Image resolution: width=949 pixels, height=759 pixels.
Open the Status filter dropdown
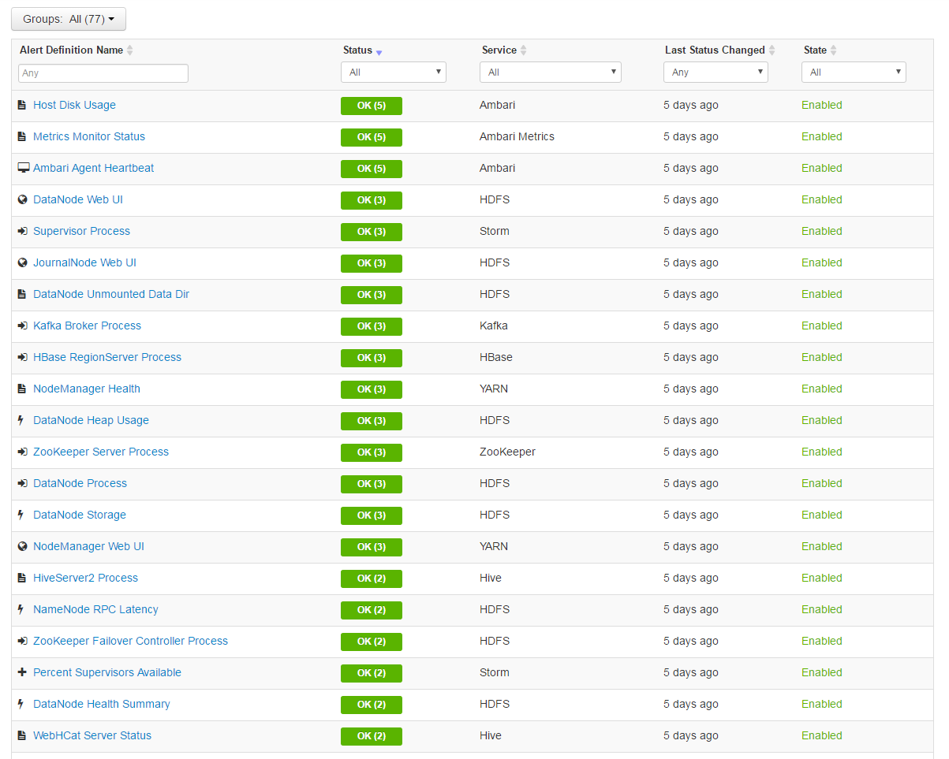click(x=394, y=73)
